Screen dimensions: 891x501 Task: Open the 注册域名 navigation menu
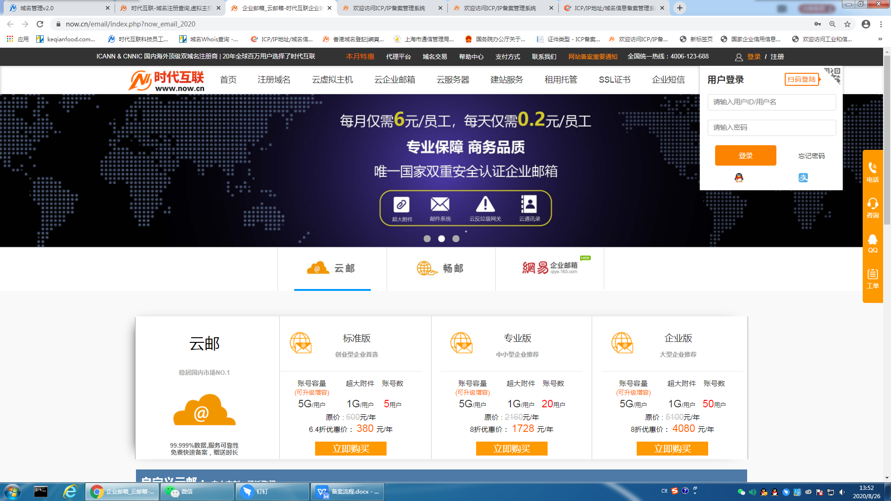(x=274, y=80)
